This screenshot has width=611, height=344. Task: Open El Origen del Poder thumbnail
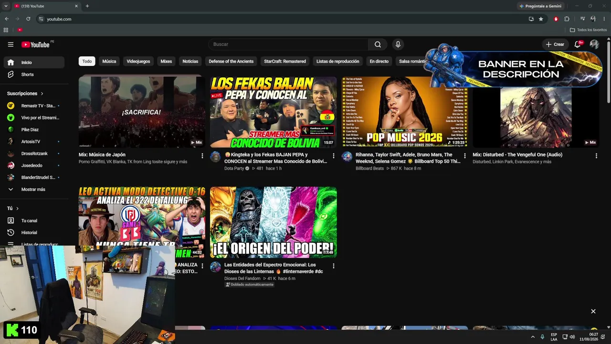273,222
